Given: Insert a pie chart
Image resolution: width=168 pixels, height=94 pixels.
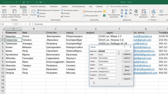Looking at the screenshot, I should click(x=122, y=16).
